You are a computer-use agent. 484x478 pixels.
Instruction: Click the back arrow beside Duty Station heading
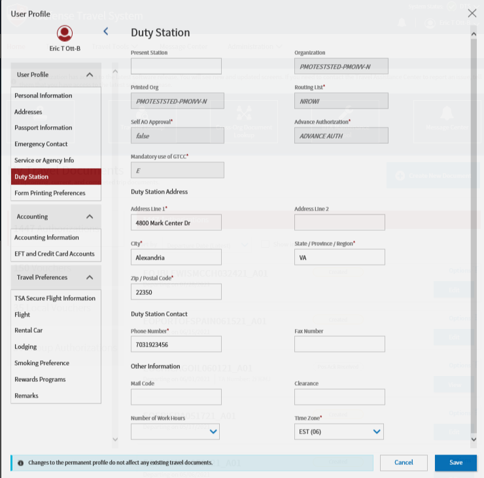tap(106, 31)
